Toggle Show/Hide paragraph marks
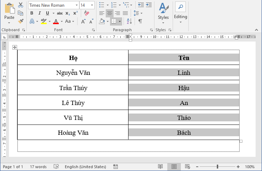The width and height of the screenshot is (262, 171). 140,21
